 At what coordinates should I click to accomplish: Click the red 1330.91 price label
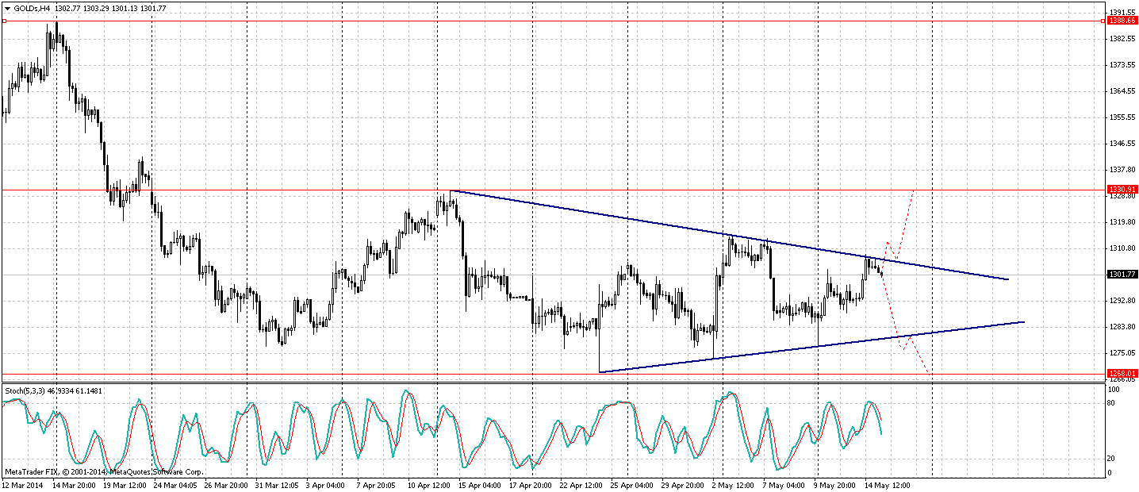pos(1122,190)
